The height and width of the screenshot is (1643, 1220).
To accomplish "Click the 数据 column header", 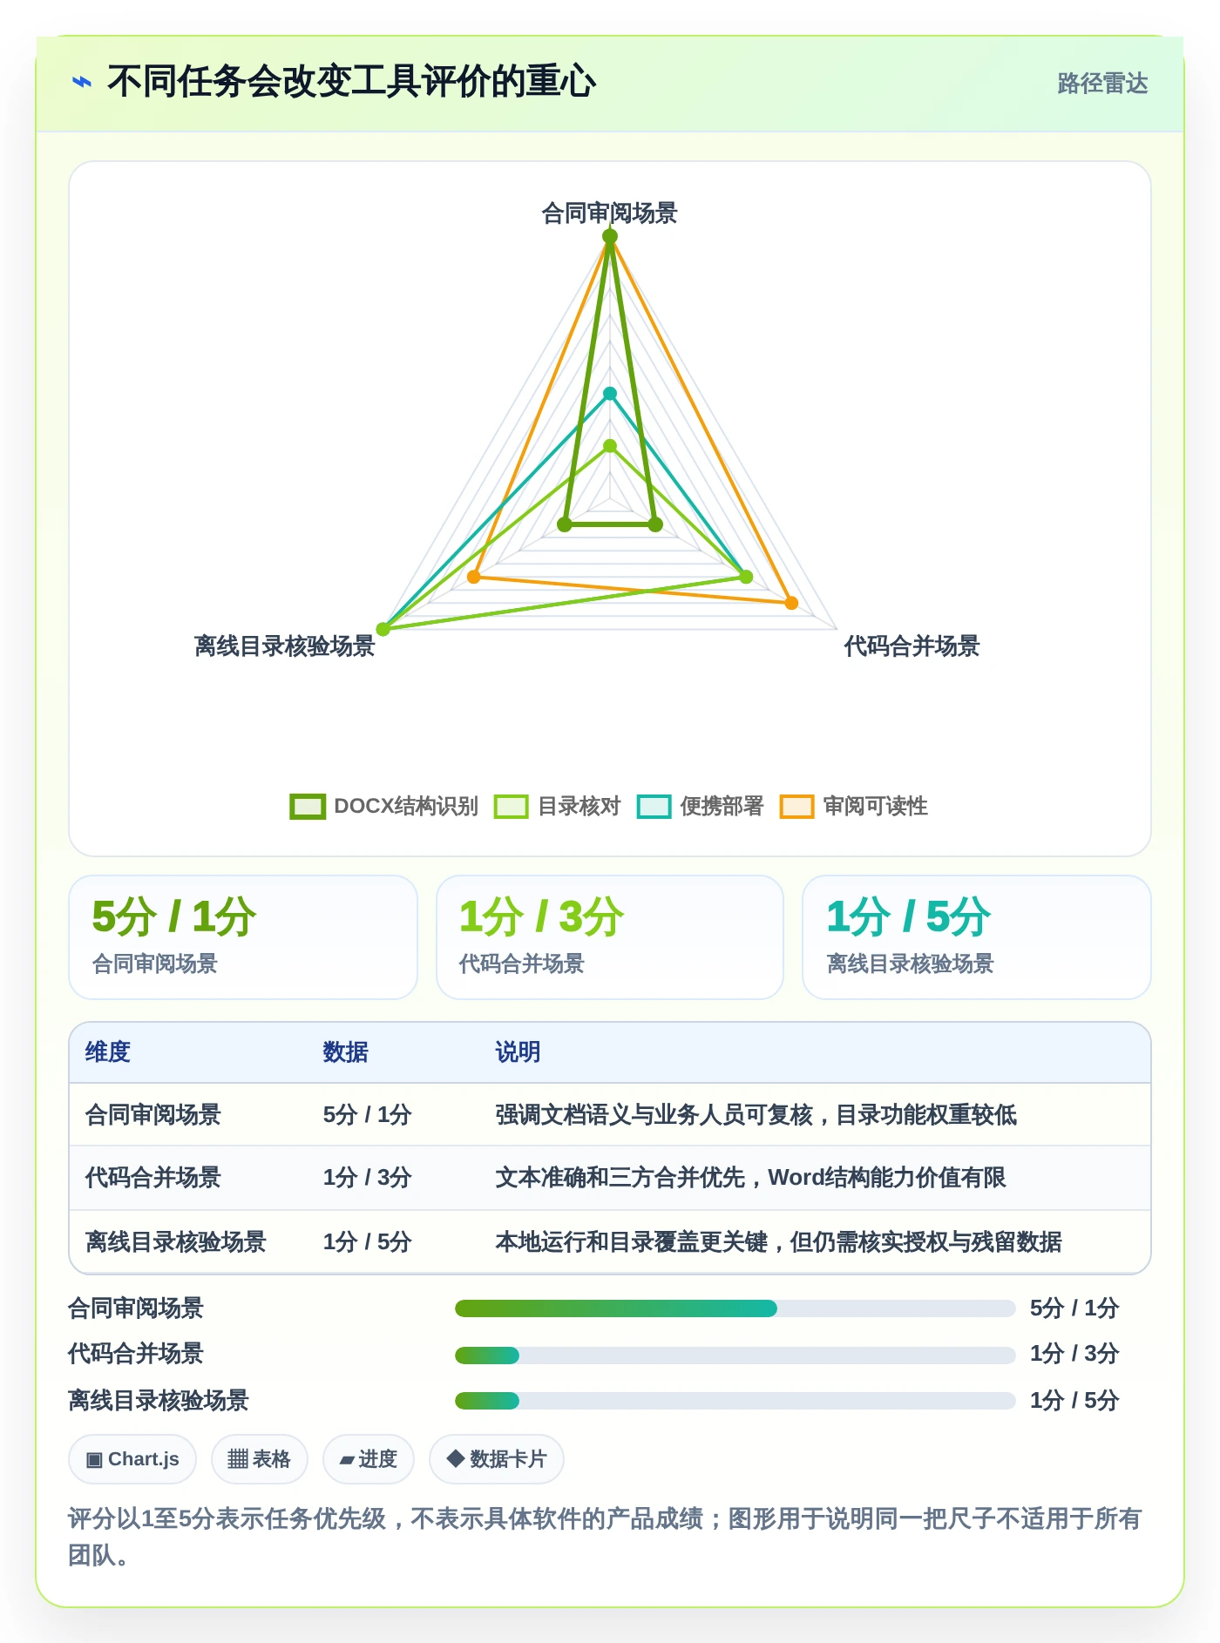I will click(x=346, y=1052).
